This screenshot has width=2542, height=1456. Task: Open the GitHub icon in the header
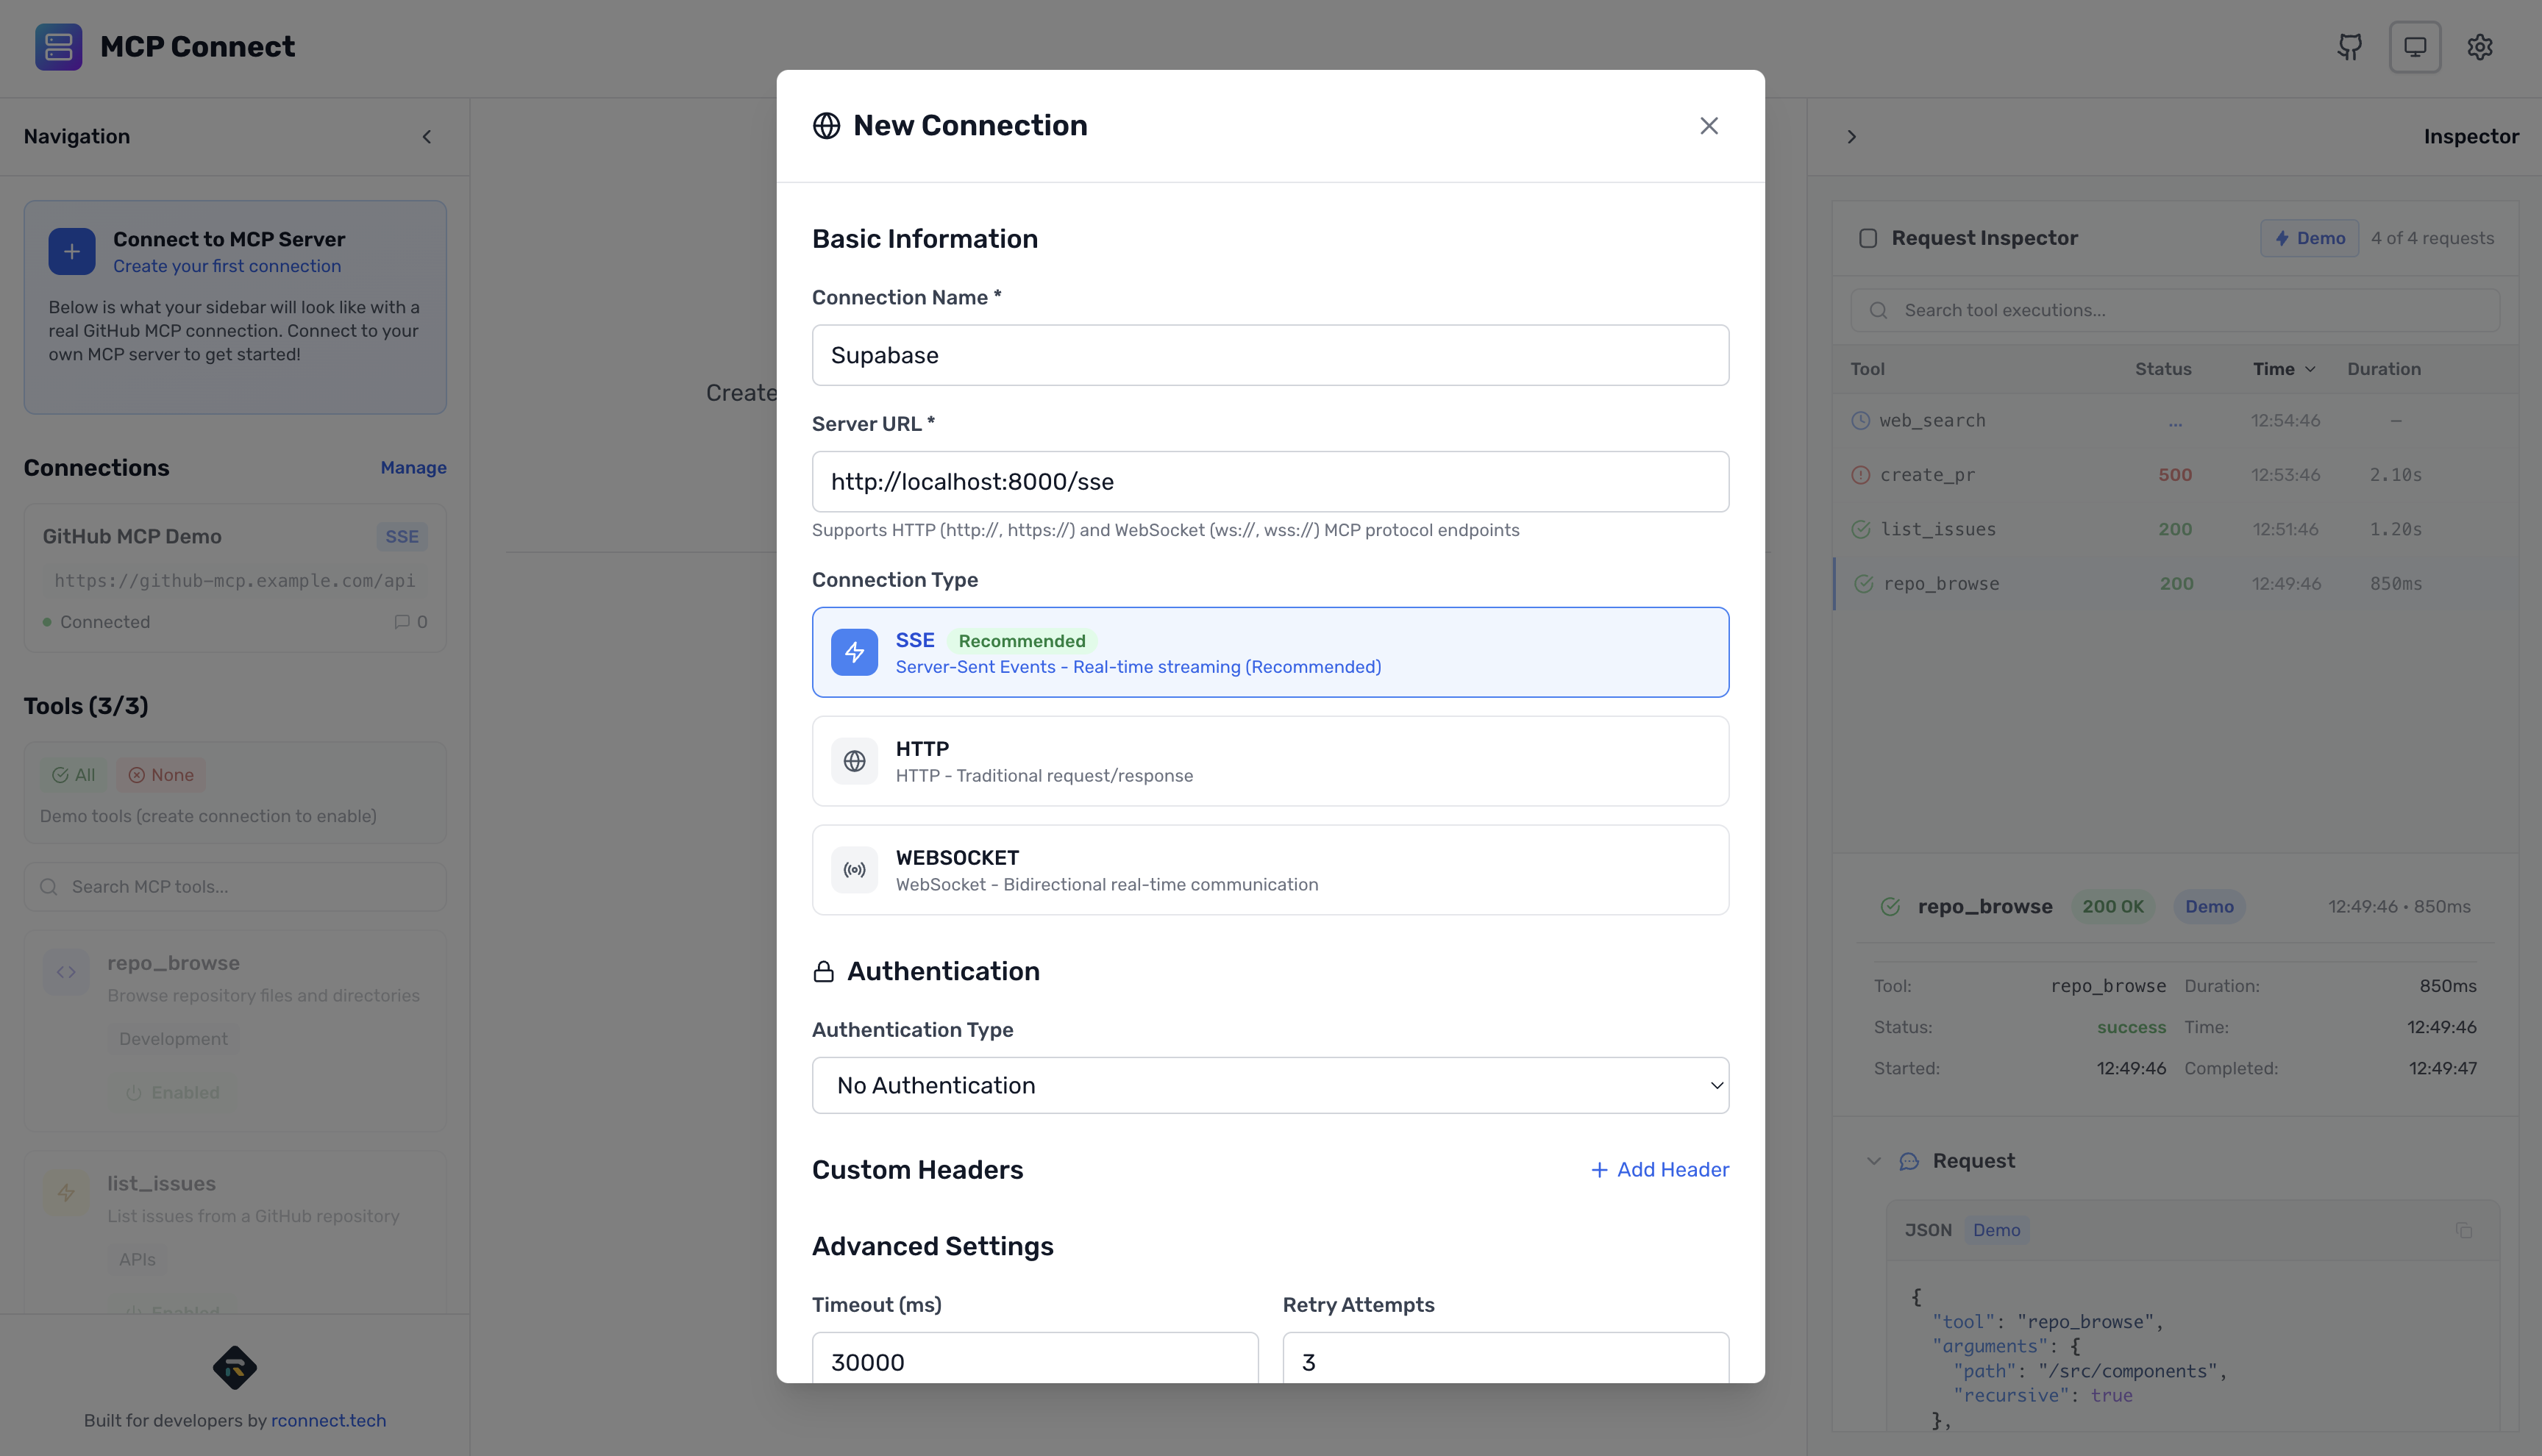pos(2349,46)
